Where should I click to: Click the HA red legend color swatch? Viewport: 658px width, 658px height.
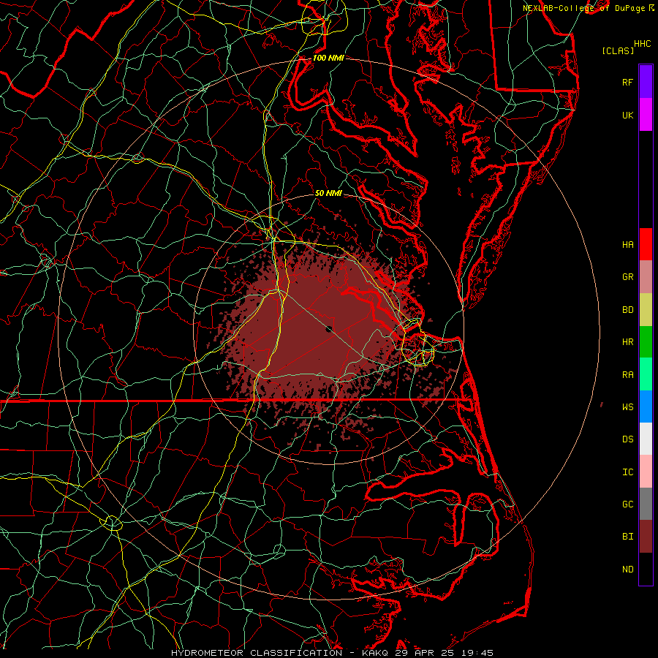[646, 244]
